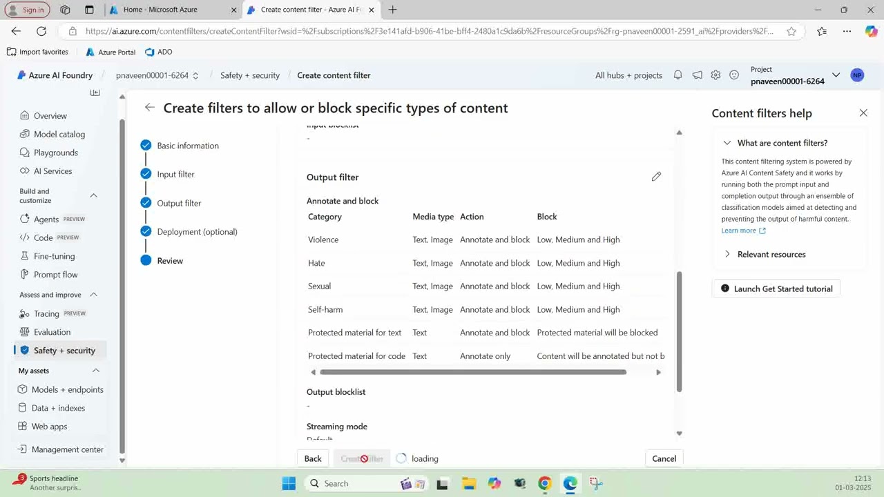Click Violence category row text
Screen dimensions: 884x497
tap(323, 240)
